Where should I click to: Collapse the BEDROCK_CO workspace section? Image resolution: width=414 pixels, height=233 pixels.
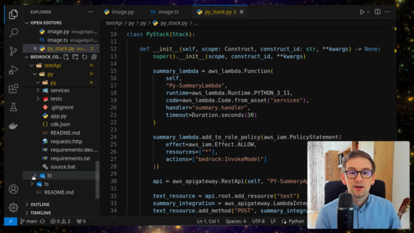coord(27,57)
